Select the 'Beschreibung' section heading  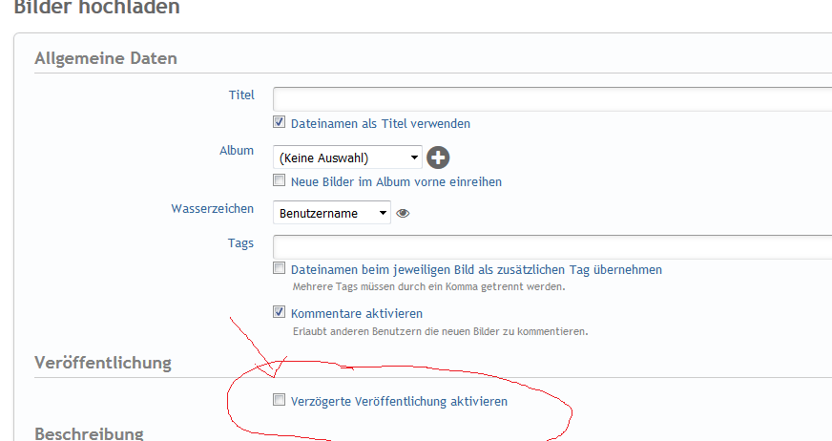89,433
